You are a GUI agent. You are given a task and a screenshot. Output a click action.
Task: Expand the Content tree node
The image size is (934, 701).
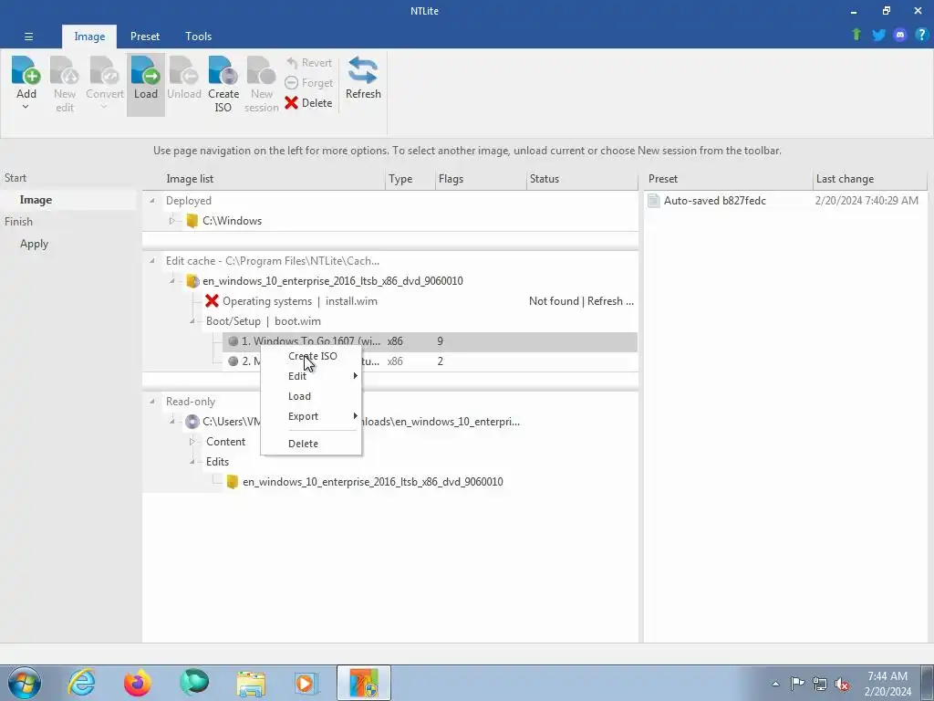pos(192,442)
